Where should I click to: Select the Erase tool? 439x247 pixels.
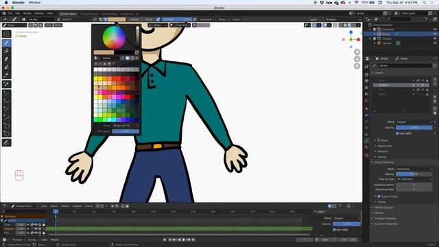[6, 59]
